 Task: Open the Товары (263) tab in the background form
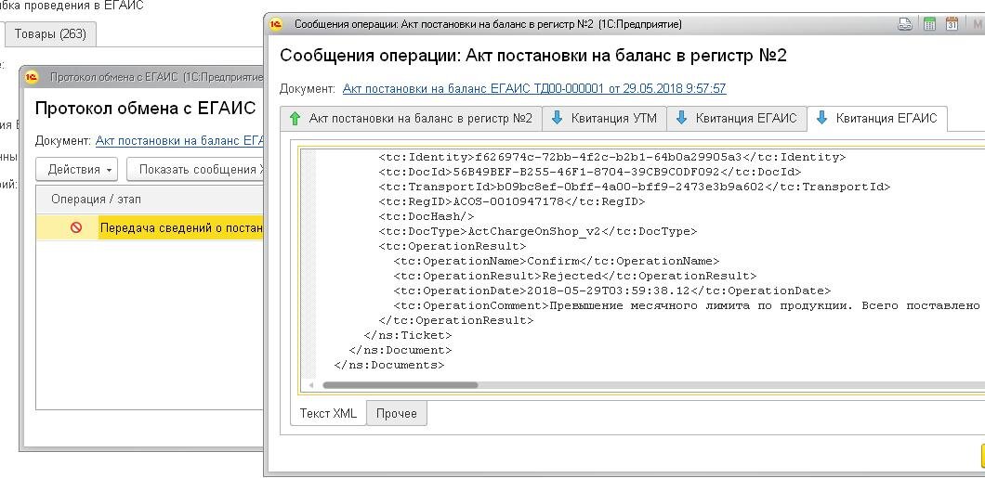click(50, 33)
